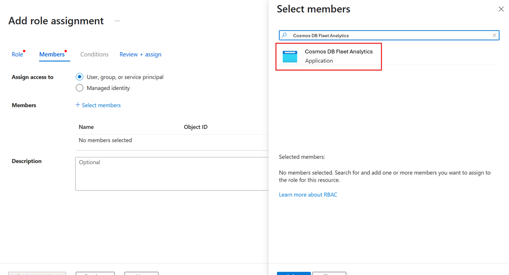Switch to the Conditions tab

click(94, 54)
